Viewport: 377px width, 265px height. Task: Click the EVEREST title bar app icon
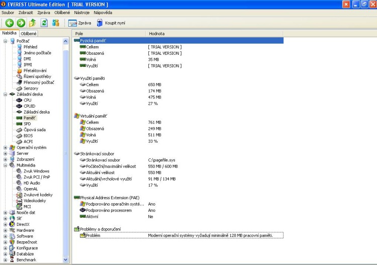tap(4, 5)
